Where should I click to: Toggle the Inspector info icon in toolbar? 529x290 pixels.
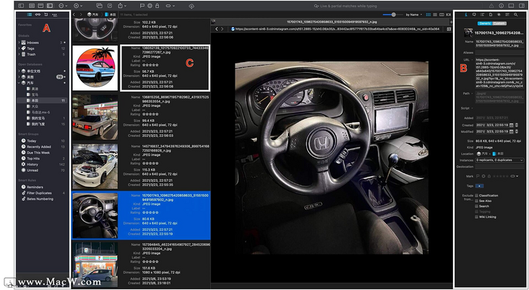502,6
